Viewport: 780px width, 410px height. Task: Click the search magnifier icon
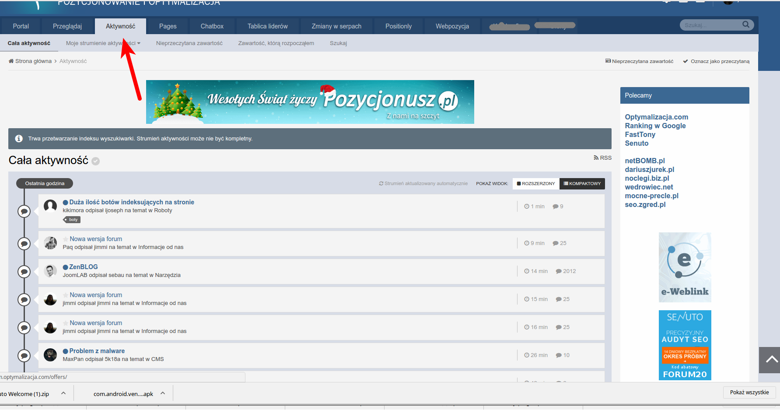(746, 25)
